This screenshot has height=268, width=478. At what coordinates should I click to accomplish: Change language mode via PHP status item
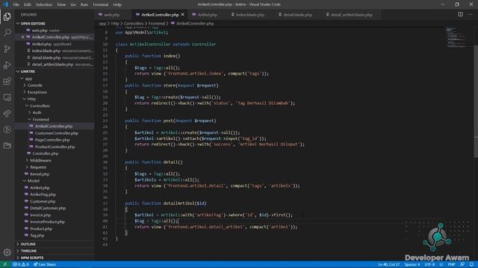click(x=451, y=264)
